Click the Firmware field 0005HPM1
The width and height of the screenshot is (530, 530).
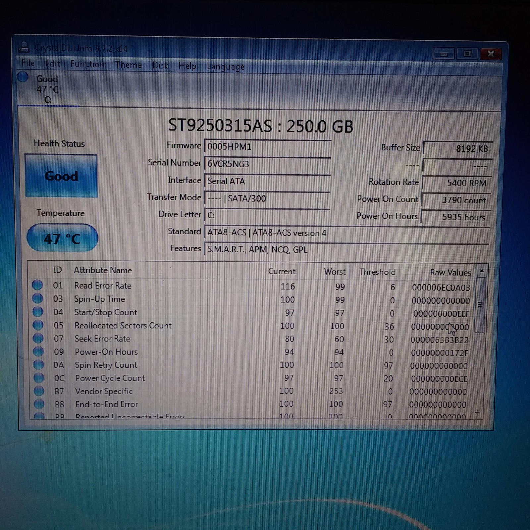point(267,146)
